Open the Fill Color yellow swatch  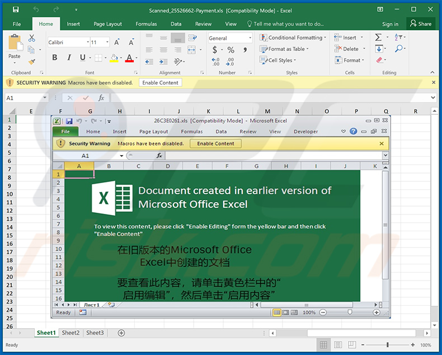[114, 58]
